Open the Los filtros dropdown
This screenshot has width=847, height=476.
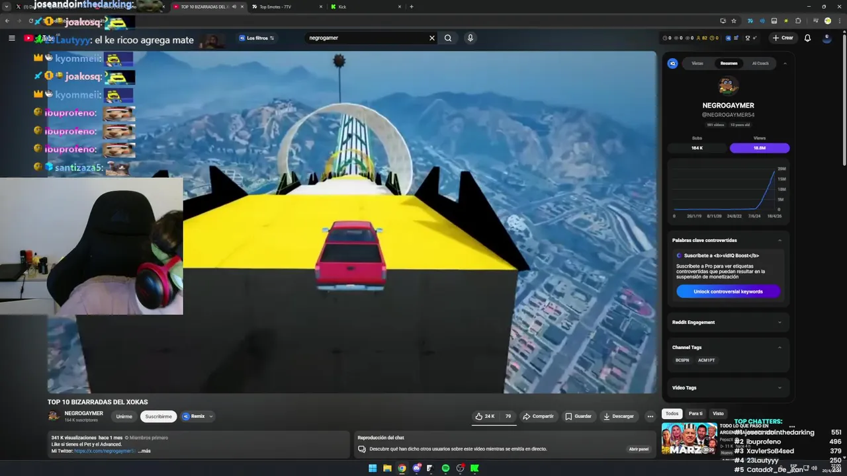[256, 38]
